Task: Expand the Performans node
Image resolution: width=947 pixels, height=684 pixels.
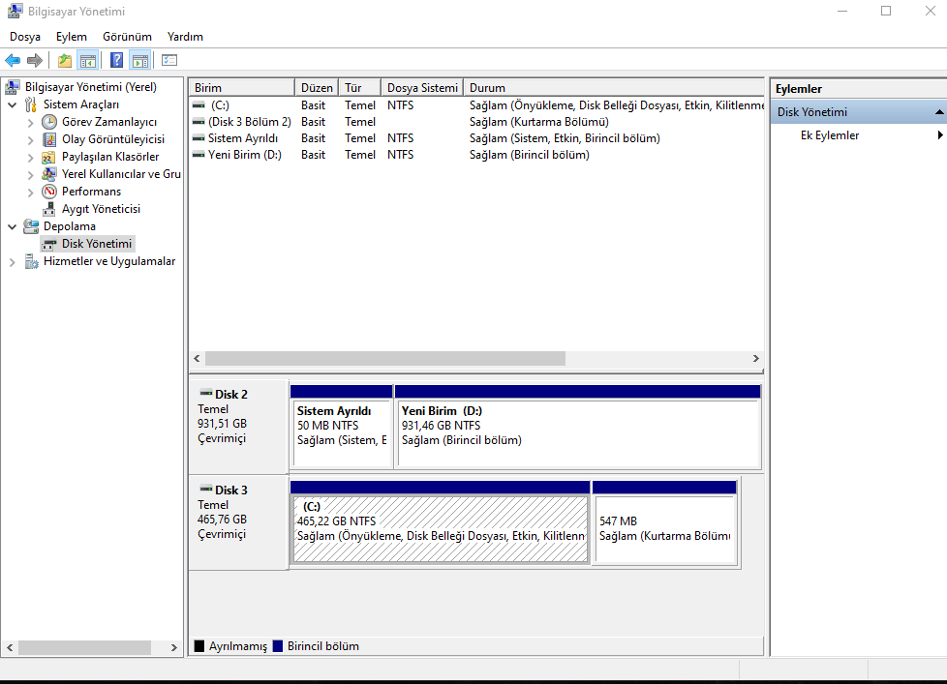Action: pyautogui.click(x=30, y=193)
